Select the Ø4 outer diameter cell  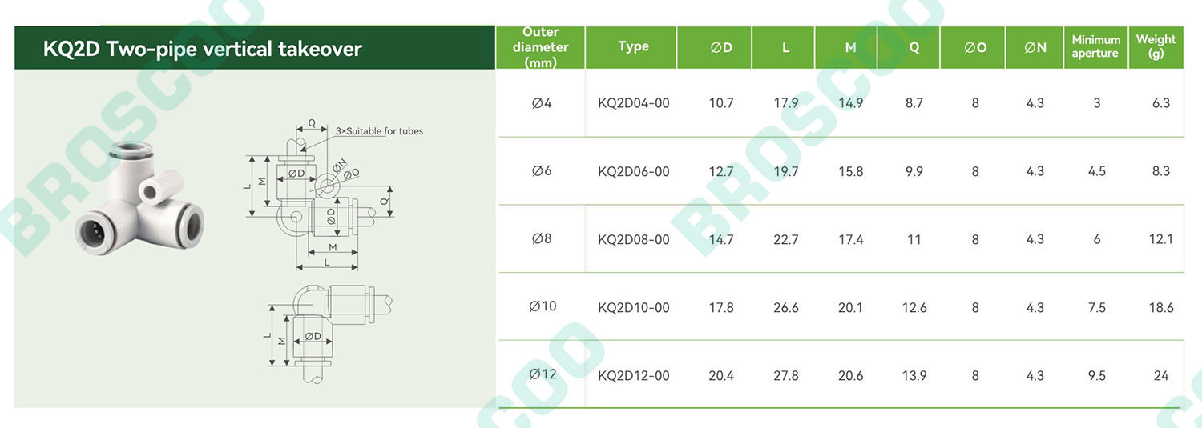click(543, 103)
